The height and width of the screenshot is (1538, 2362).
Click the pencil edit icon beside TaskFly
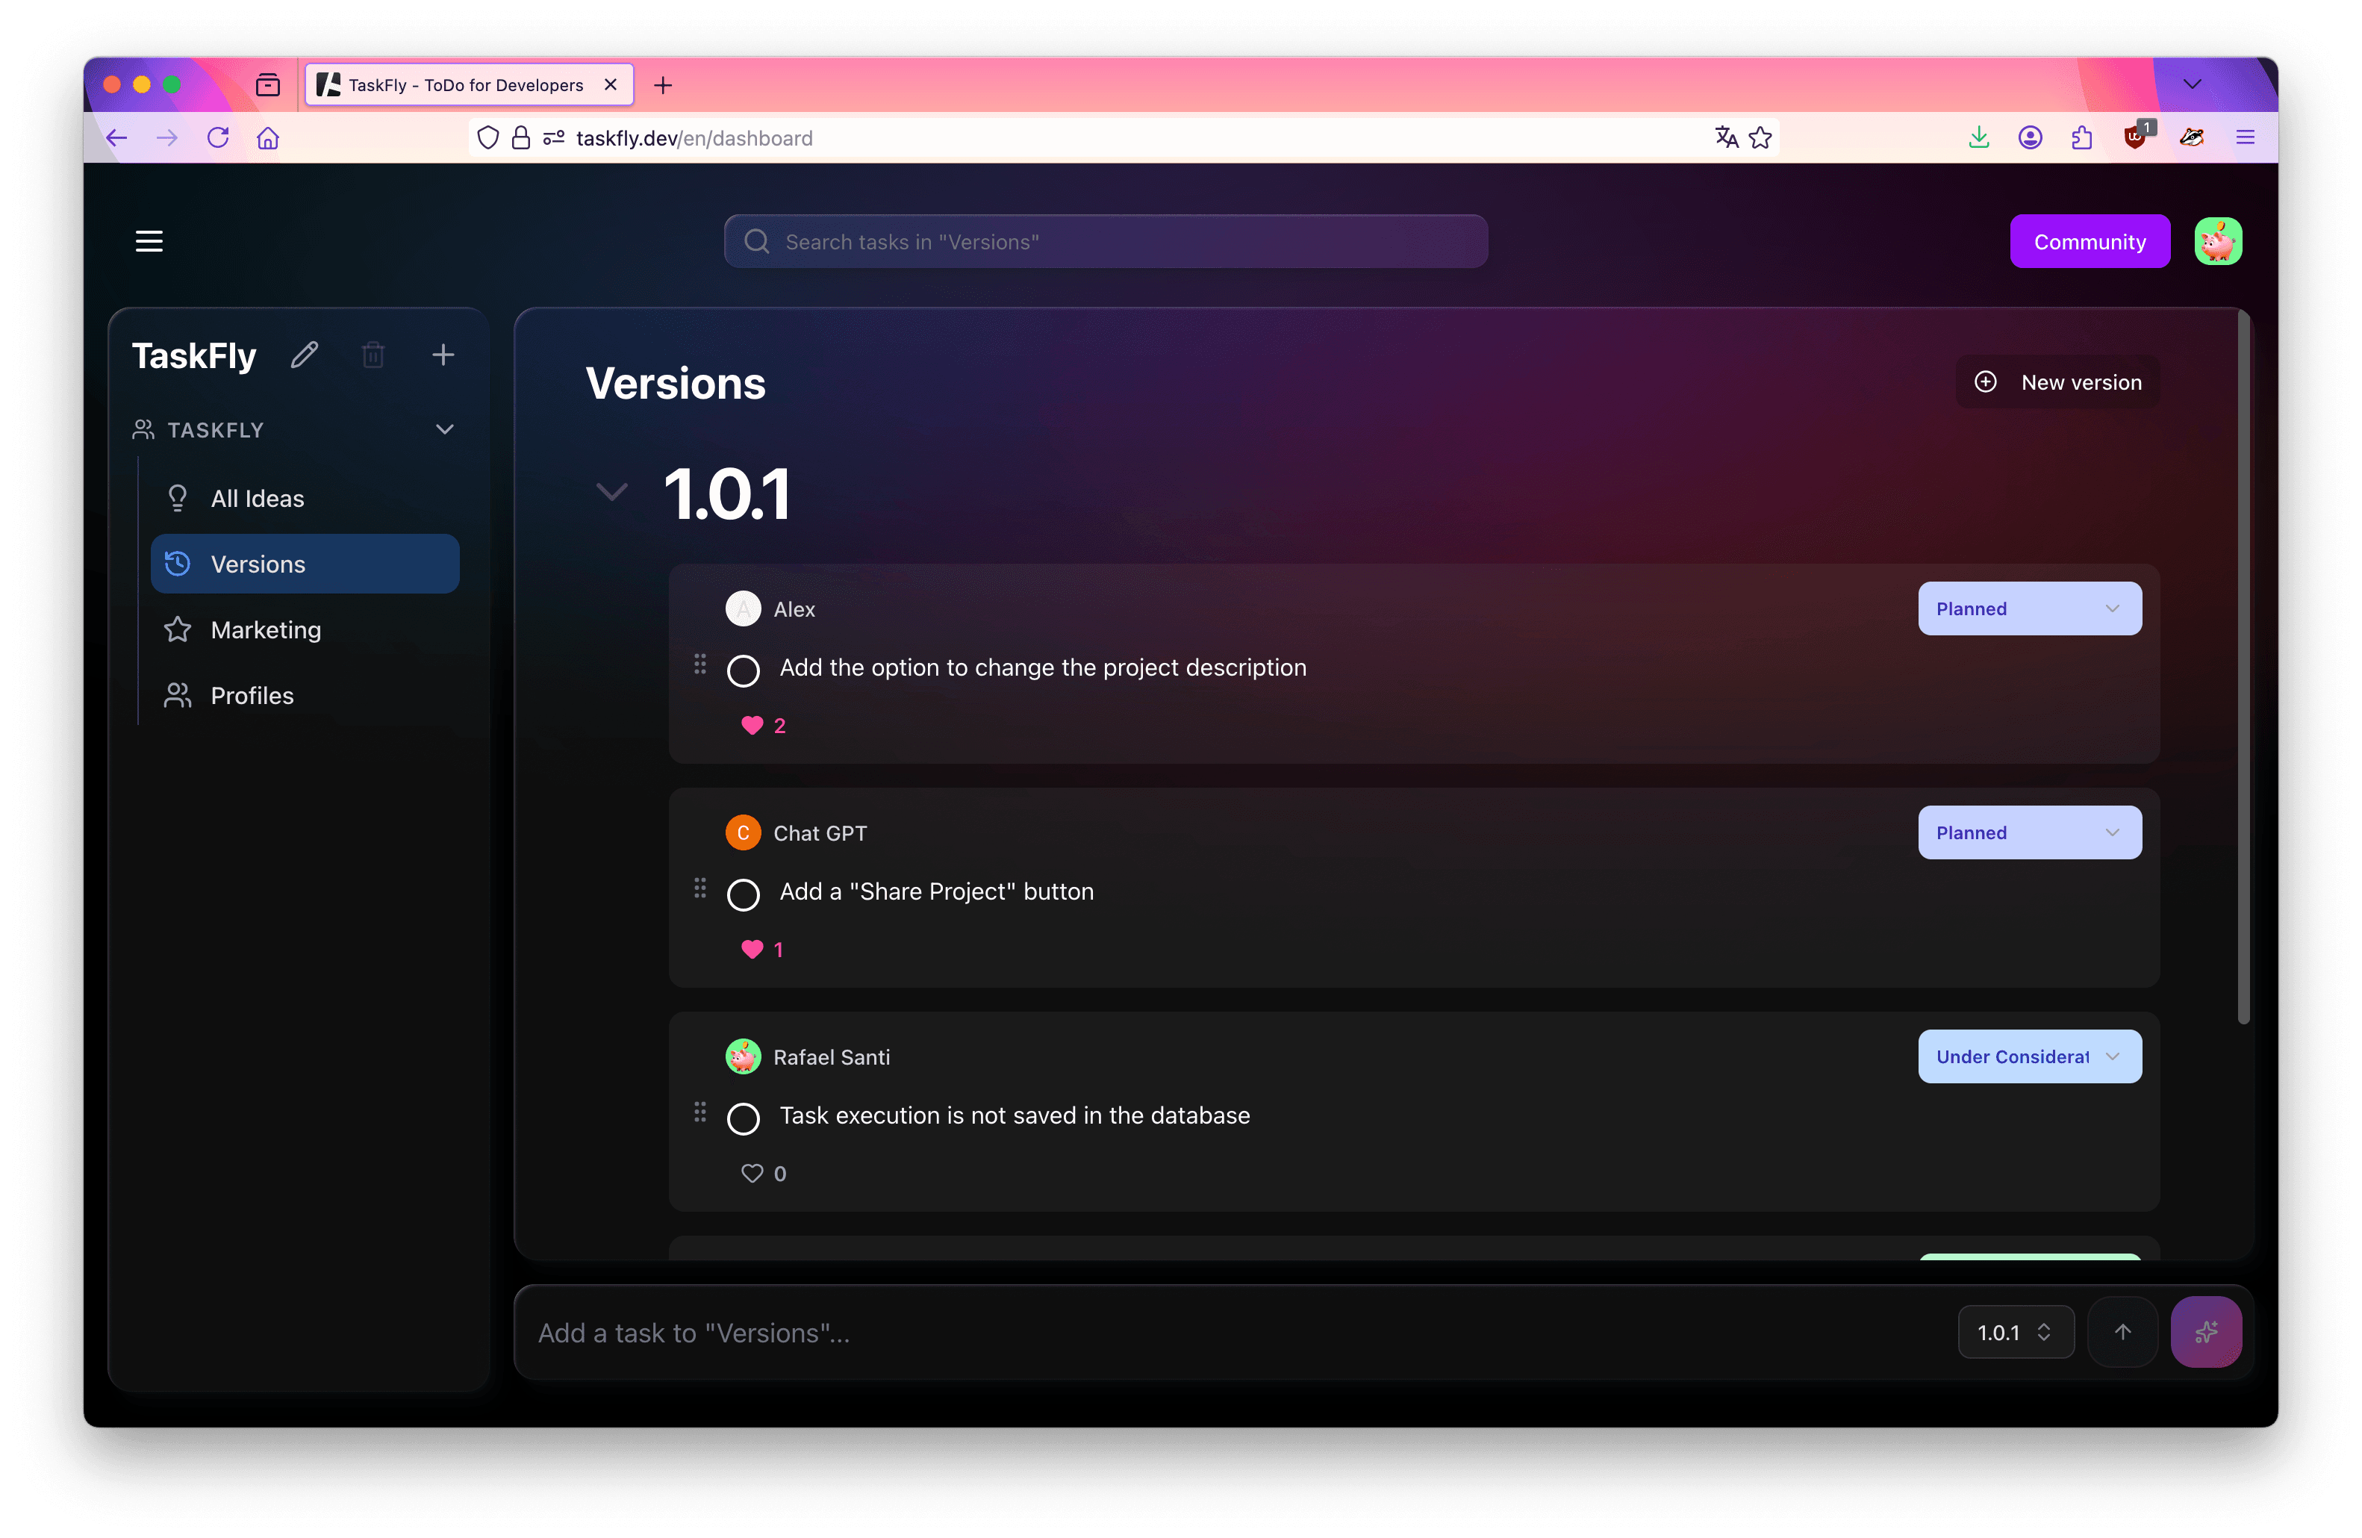(304, 354)
